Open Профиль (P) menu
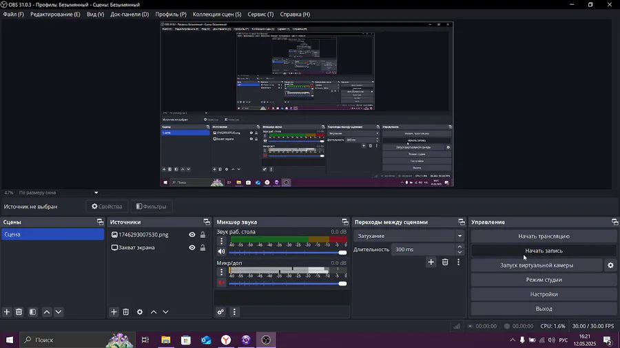The image size is (620, 348). pos(171,14)
